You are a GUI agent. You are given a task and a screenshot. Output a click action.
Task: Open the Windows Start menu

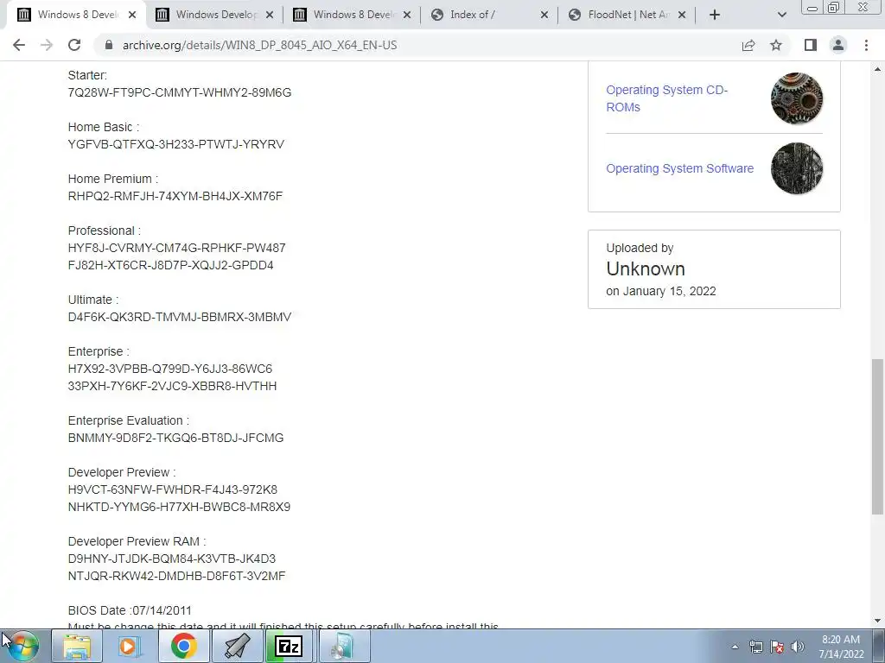coord(22,647)
